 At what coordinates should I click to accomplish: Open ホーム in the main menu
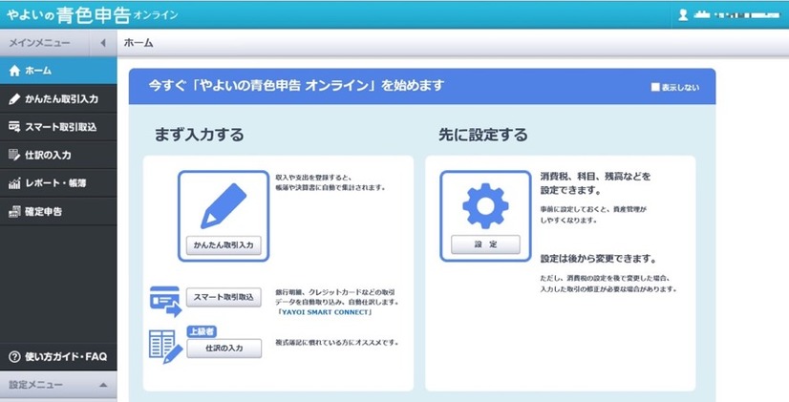coord(58,71)
